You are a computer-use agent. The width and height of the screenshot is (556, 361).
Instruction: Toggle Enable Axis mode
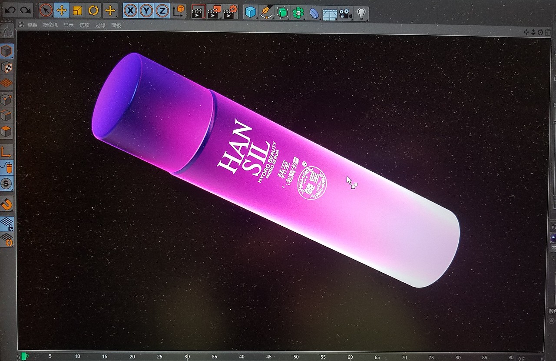click(x=7, y=151)
